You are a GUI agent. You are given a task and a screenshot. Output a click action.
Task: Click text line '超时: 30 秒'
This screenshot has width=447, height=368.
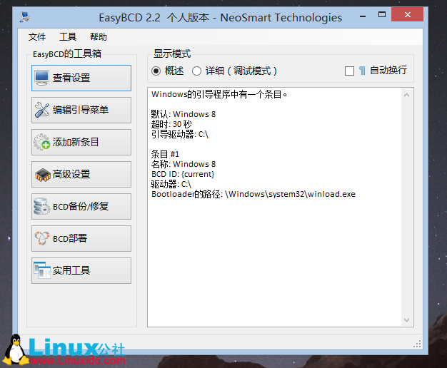pos(171,124)
